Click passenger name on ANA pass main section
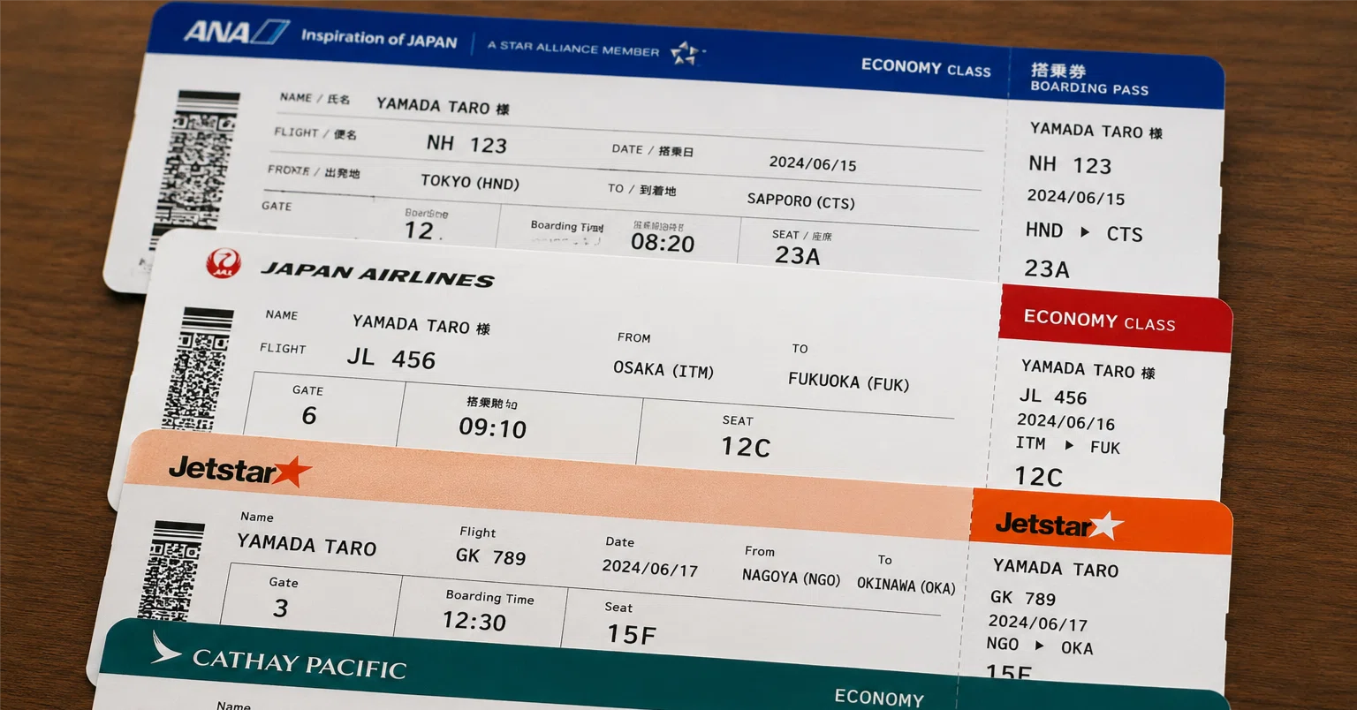The width and height of the screenshot is (1357, 710). click(443, 106)
